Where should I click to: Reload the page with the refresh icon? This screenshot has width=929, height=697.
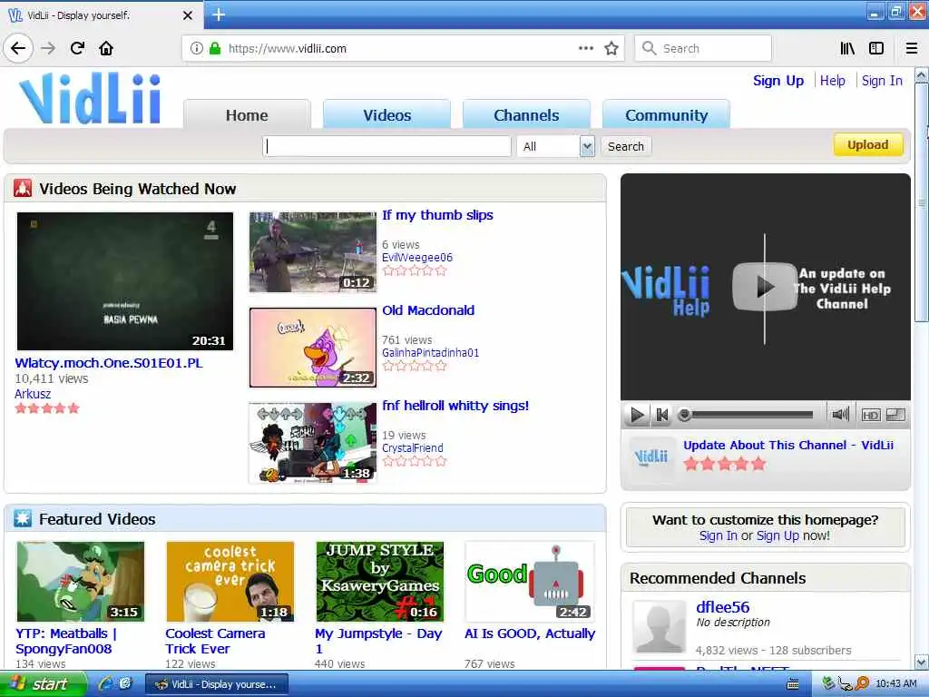point(78,48)
